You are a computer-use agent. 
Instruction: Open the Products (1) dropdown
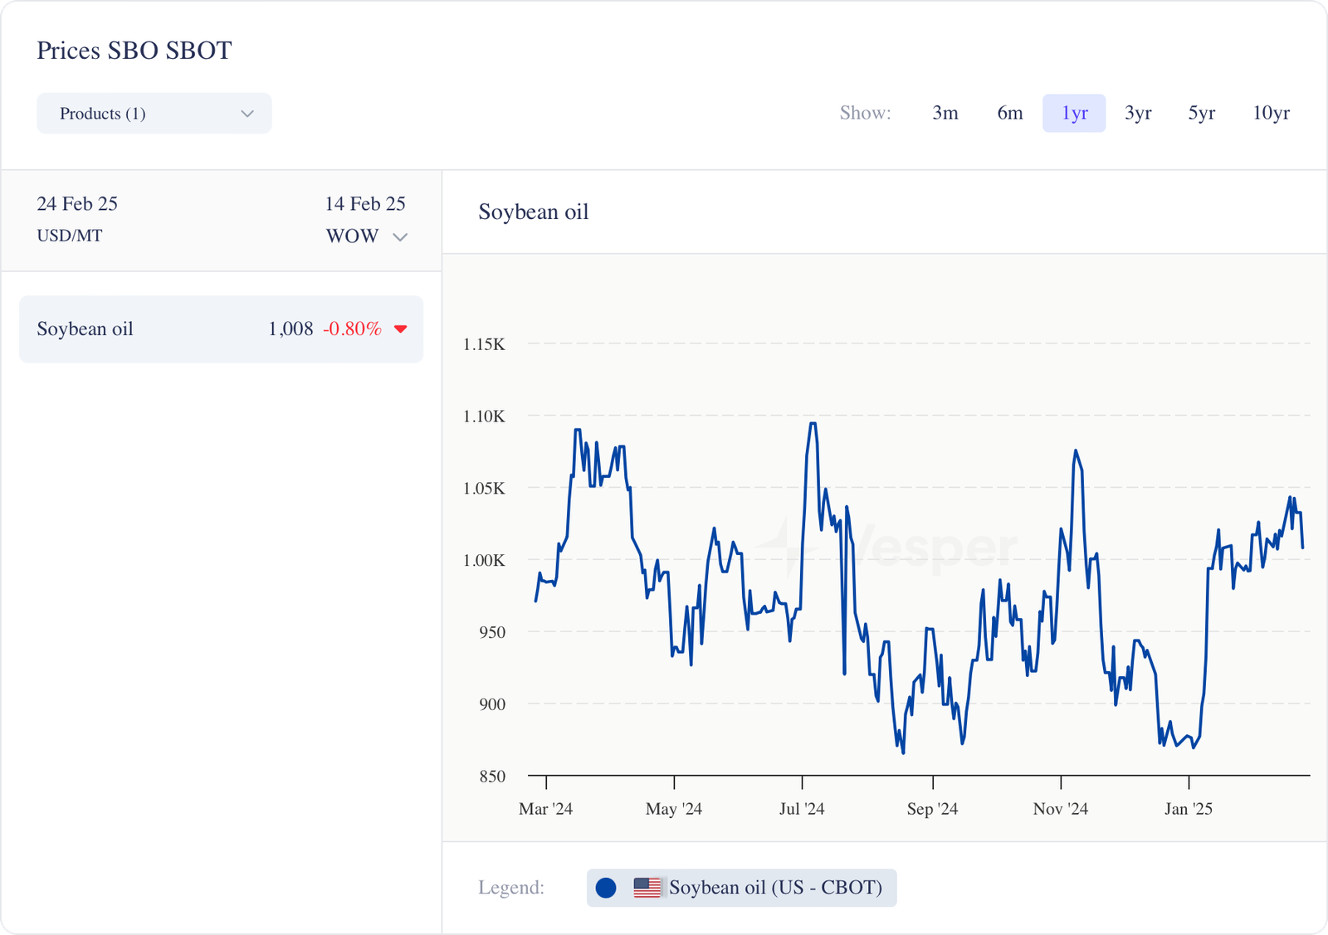point(154,114)
